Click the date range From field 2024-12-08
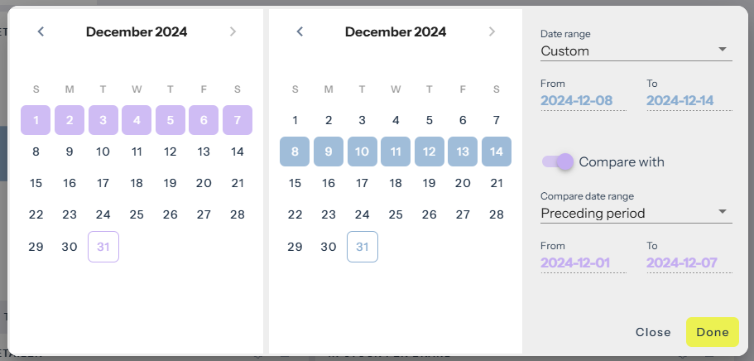 click(583, 101)
